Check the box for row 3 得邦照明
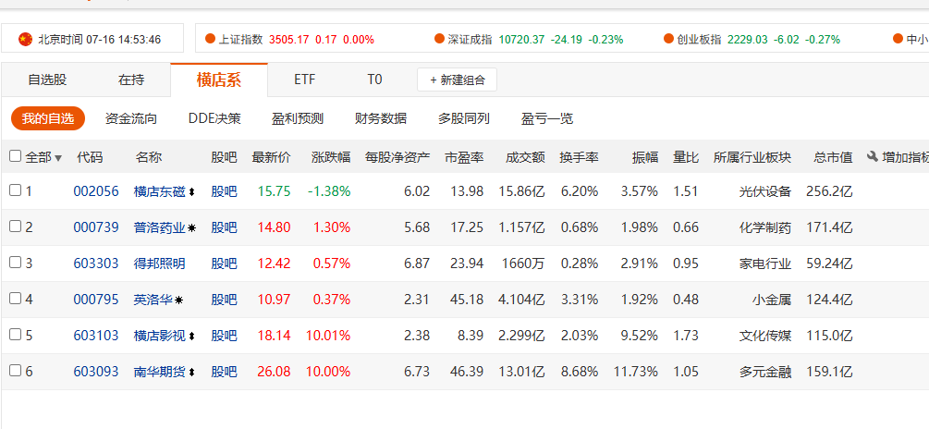This screenshot has width=929, height=429. [16, 263]
